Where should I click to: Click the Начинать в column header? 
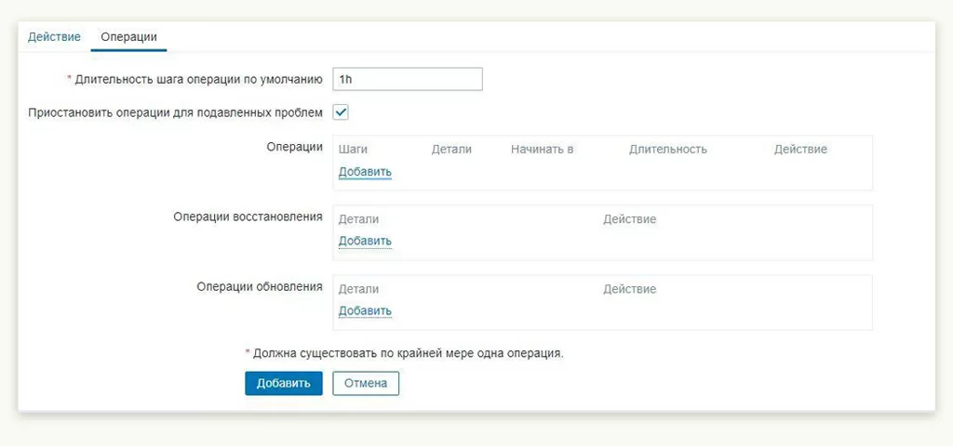[x=542, y=149]
